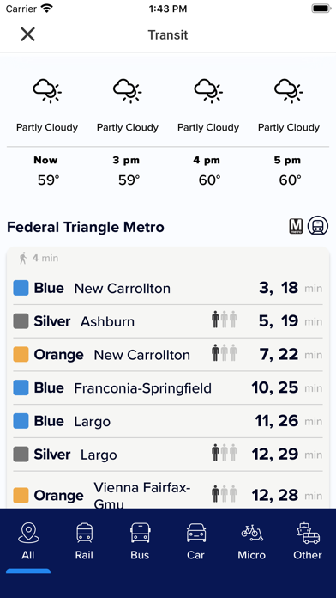Tap crowding indicator on Silver Ashburn row
The width and height of the screenshot is (336, 598).
click(225, 320)
